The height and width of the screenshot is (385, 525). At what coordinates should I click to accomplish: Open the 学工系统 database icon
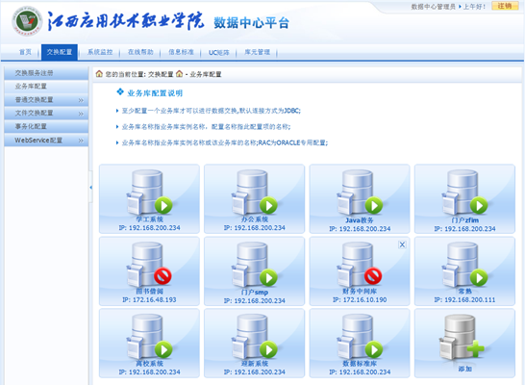tap(149, 192)
